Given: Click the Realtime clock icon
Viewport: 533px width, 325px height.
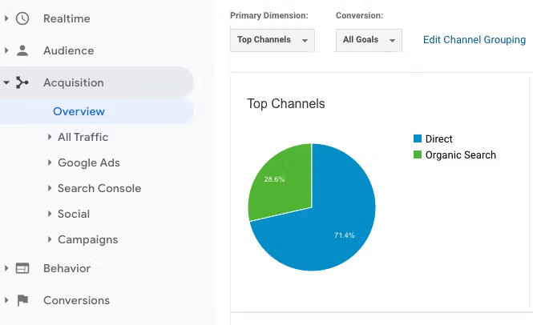Looking at the screenshot, I should (22, 18).
